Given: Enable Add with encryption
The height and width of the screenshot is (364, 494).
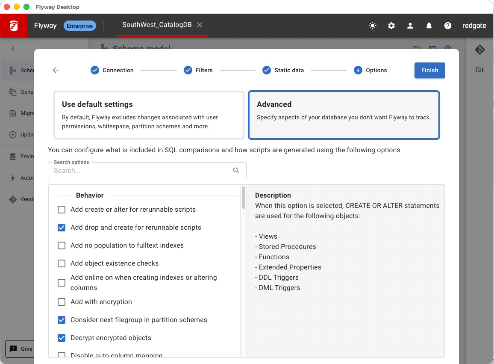Looking at the screenshot, I should (62, 302).
